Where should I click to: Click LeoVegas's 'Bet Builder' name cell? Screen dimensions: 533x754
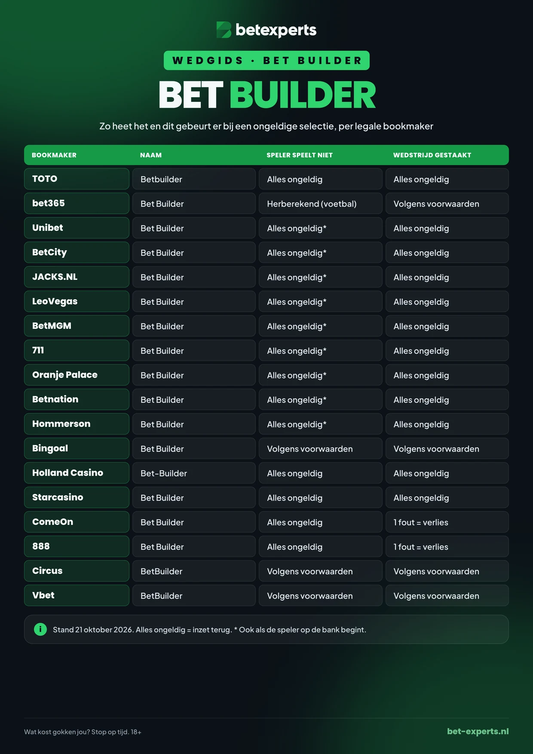tap(194, 301)
